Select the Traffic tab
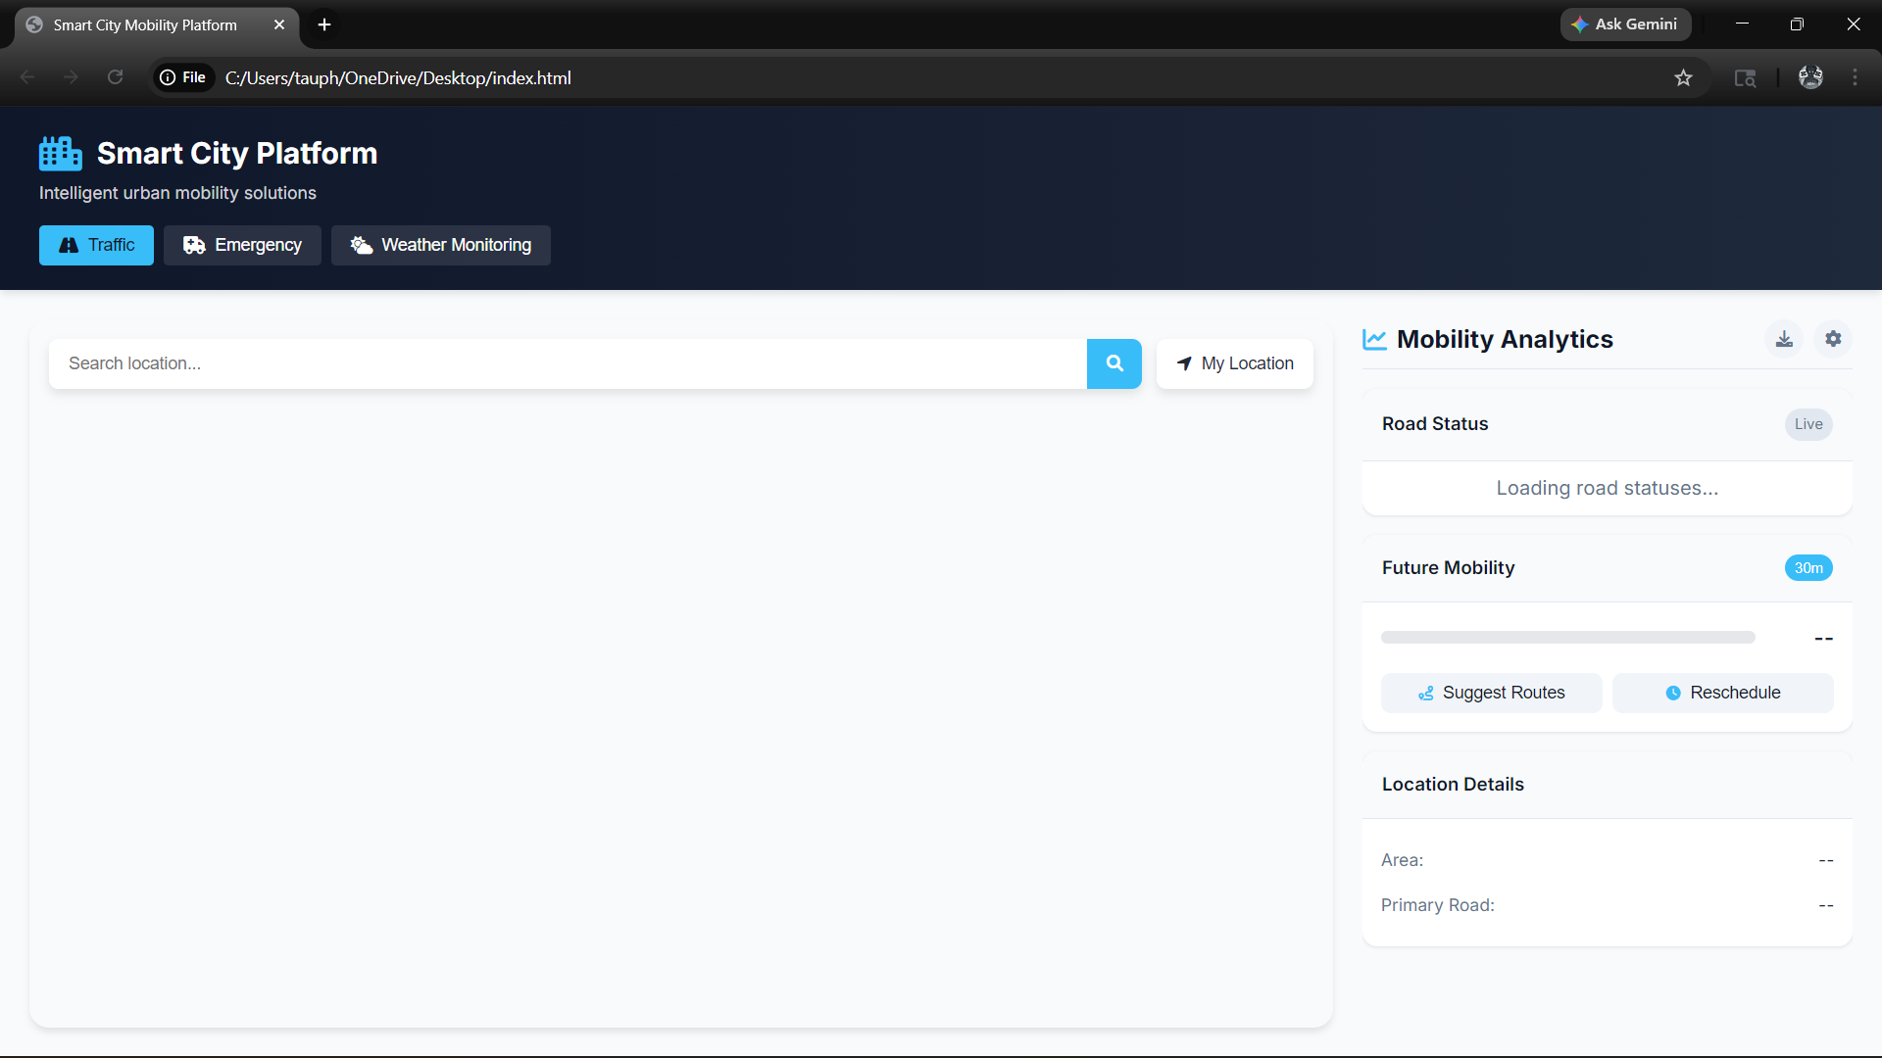1882x1058 pixels. point(96,245)
